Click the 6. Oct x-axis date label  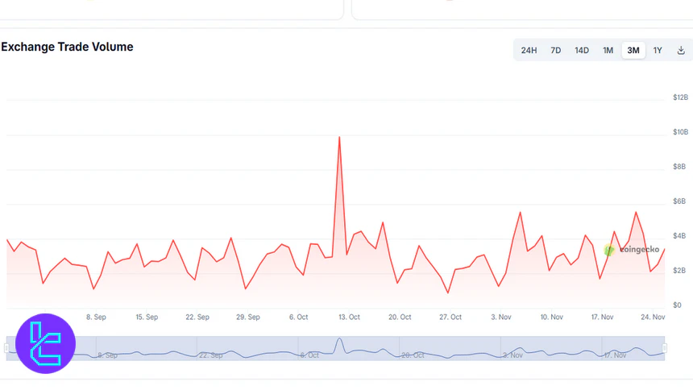tap(298, 317)
